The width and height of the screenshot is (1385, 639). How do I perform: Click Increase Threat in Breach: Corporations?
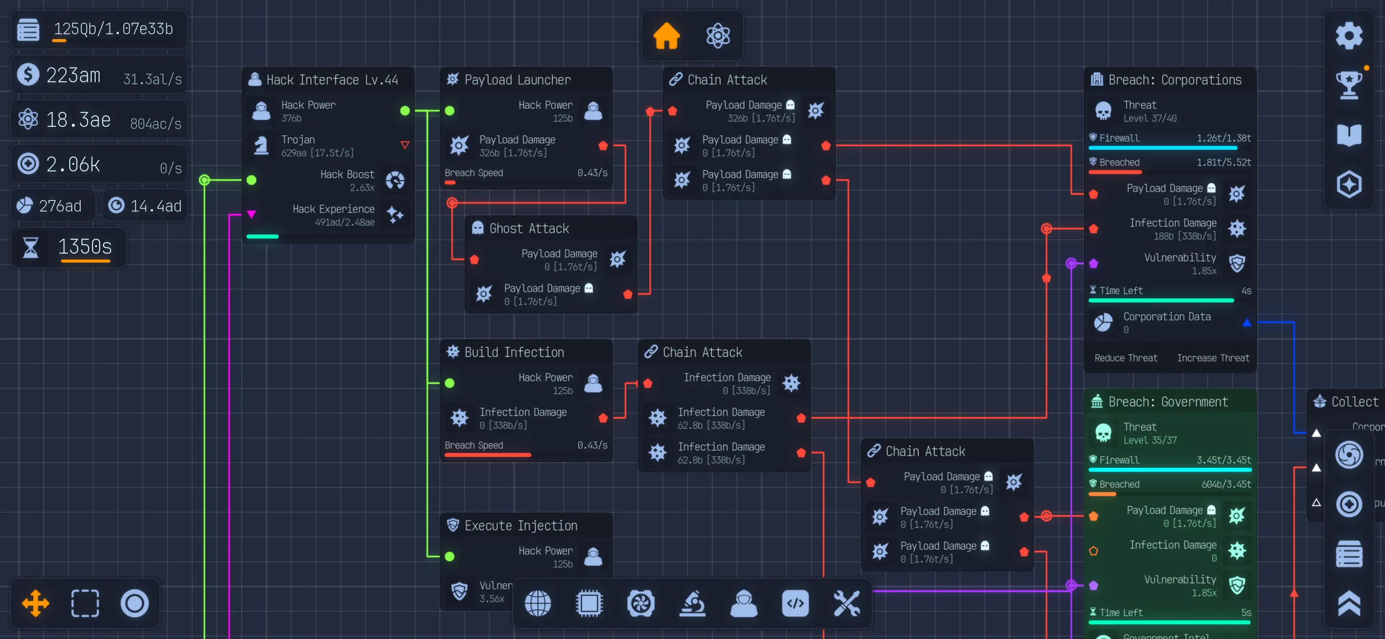pyautogui.click(x=1214, y=358)
